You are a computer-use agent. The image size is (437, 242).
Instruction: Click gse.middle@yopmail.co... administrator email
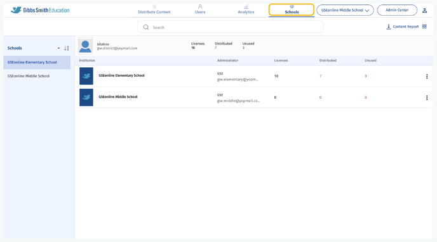(x=238, y=101)
